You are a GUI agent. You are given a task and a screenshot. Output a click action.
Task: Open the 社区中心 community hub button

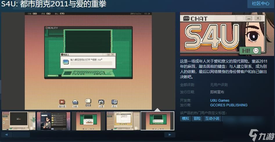[261, 3]
